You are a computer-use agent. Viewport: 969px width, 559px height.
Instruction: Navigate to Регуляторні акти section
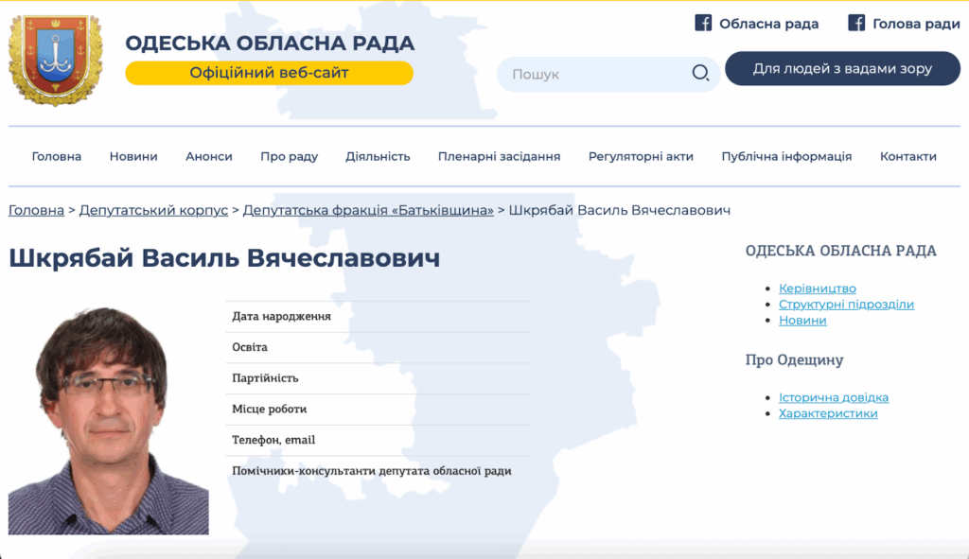point(641,157)
